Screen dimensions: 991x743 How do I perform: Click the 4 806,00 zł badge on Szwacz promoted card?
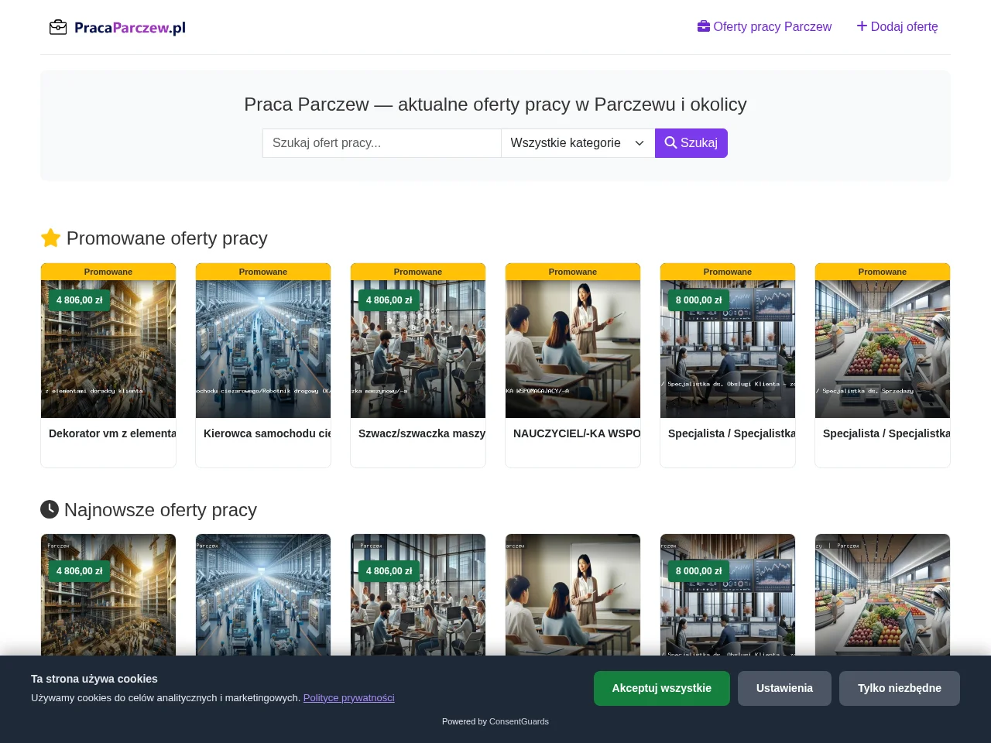click(389, 300)
